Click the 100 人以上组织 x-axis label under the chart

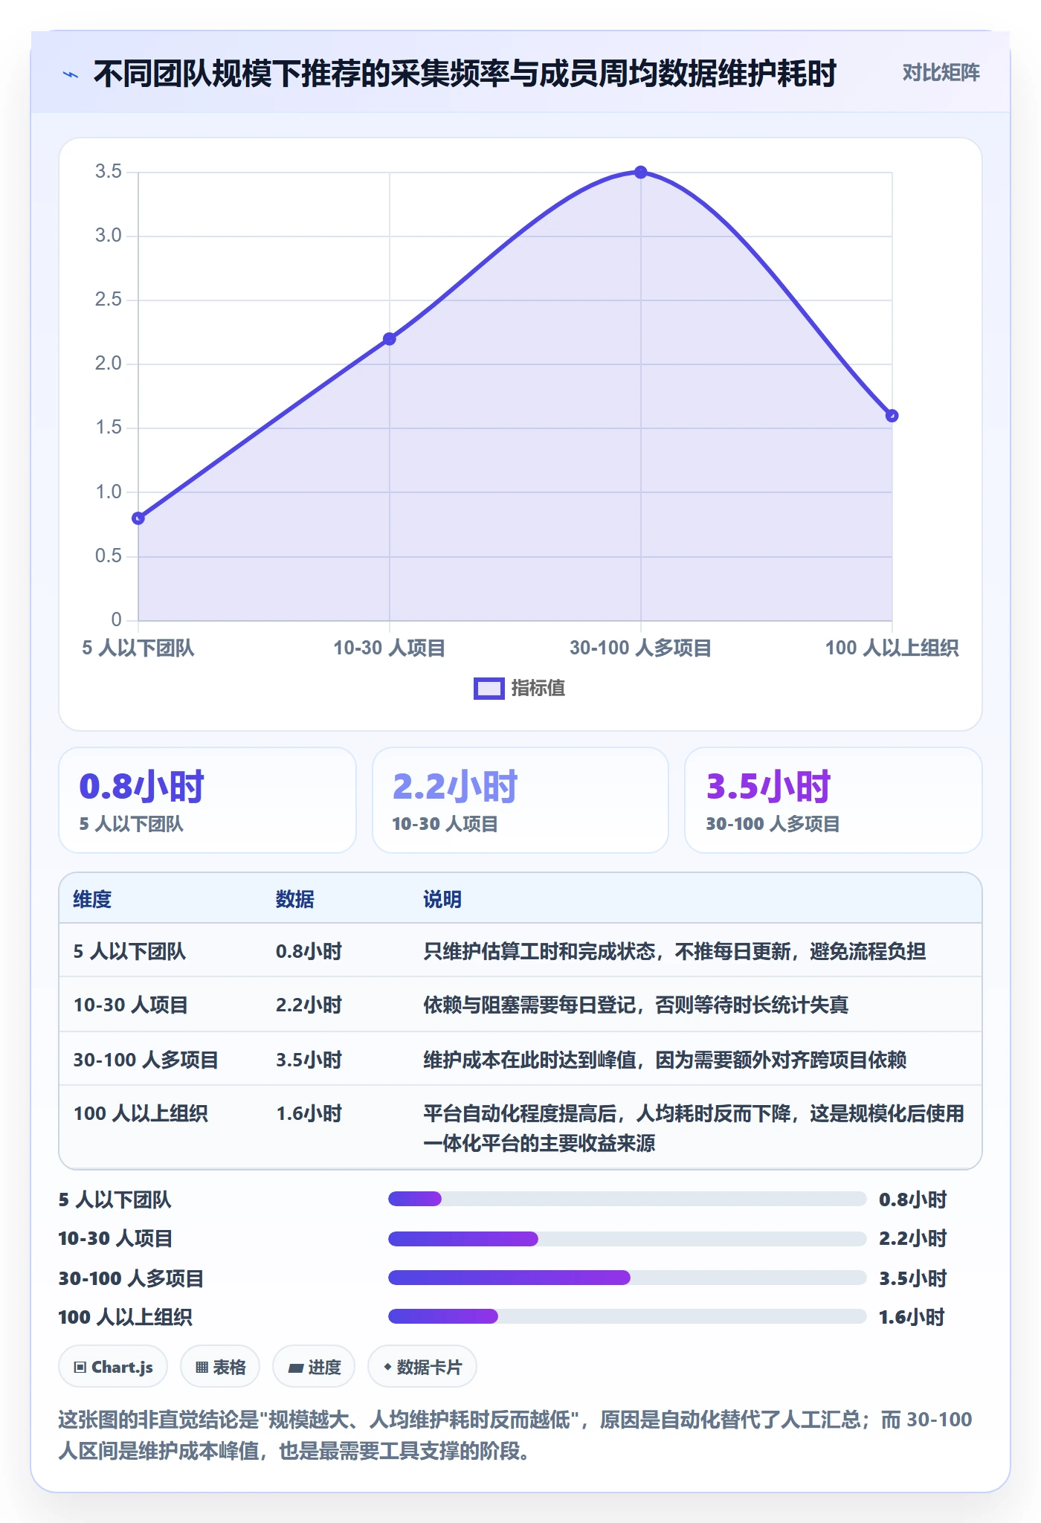pos(892,648)
